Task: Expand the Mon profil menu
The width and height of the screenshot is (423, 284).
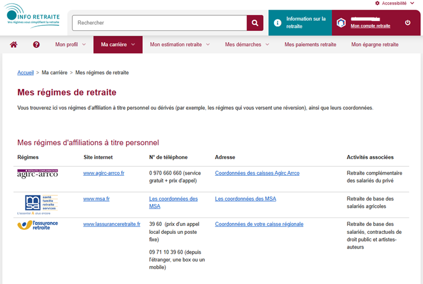Action: point(70,45)
